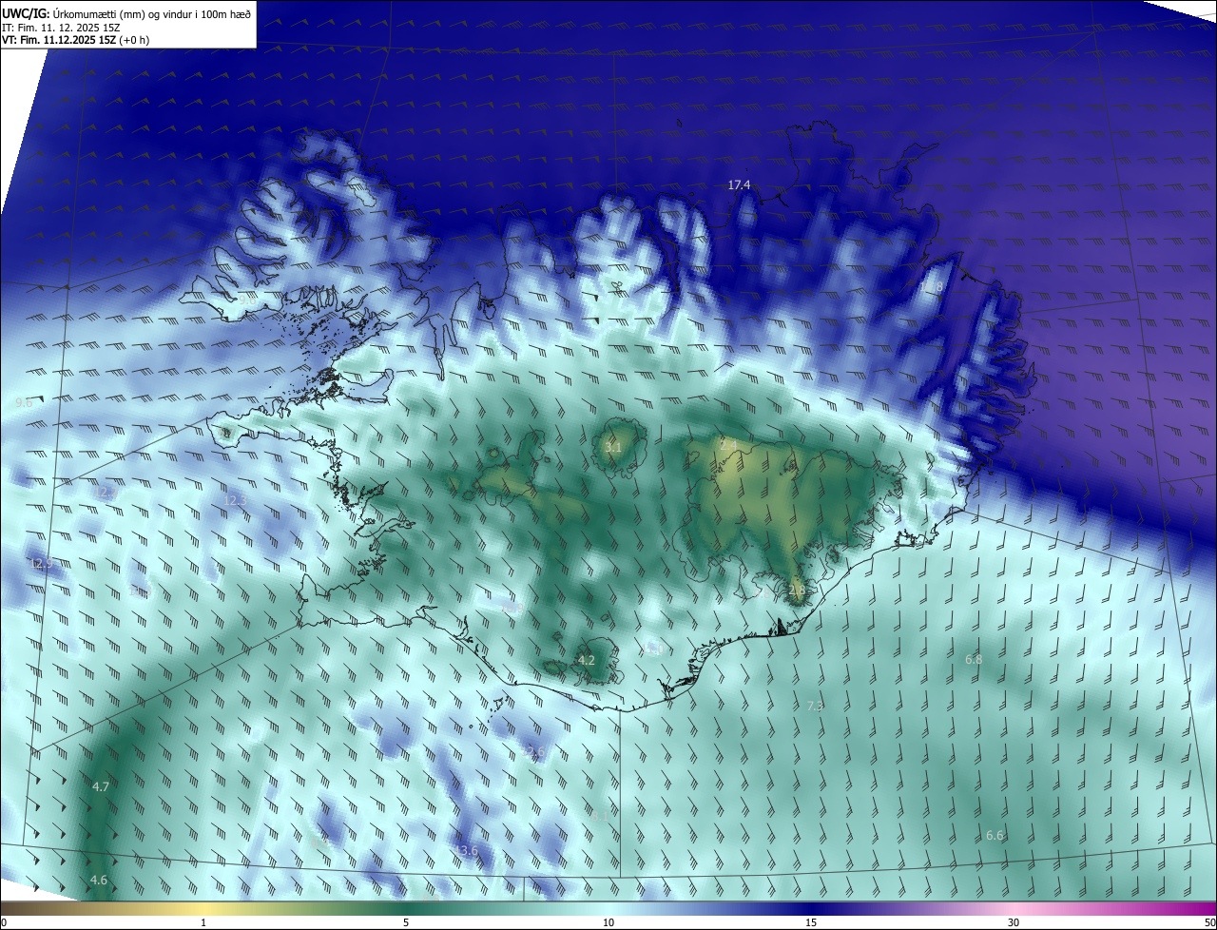Viewport: 1217px width, 930px height.
Task: Click the 2.4 value on the large glacier
Action: [x=728, y=444]
